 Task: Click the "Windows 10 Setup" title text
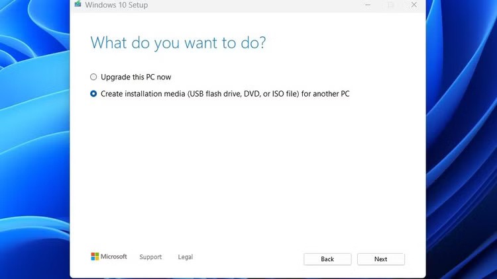[117, 5]
